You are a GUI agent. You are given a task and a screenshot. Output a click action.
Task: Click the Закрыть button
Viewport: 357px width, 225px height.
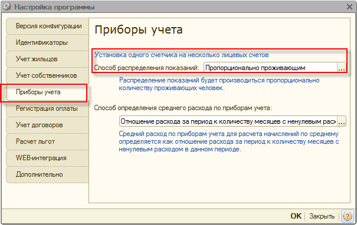coord(322,216)
